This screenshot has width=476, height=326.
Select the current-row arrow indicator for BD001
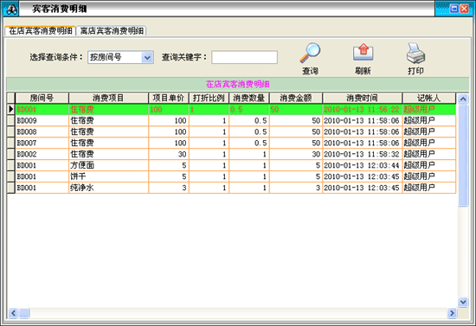[x=11, y=109]
